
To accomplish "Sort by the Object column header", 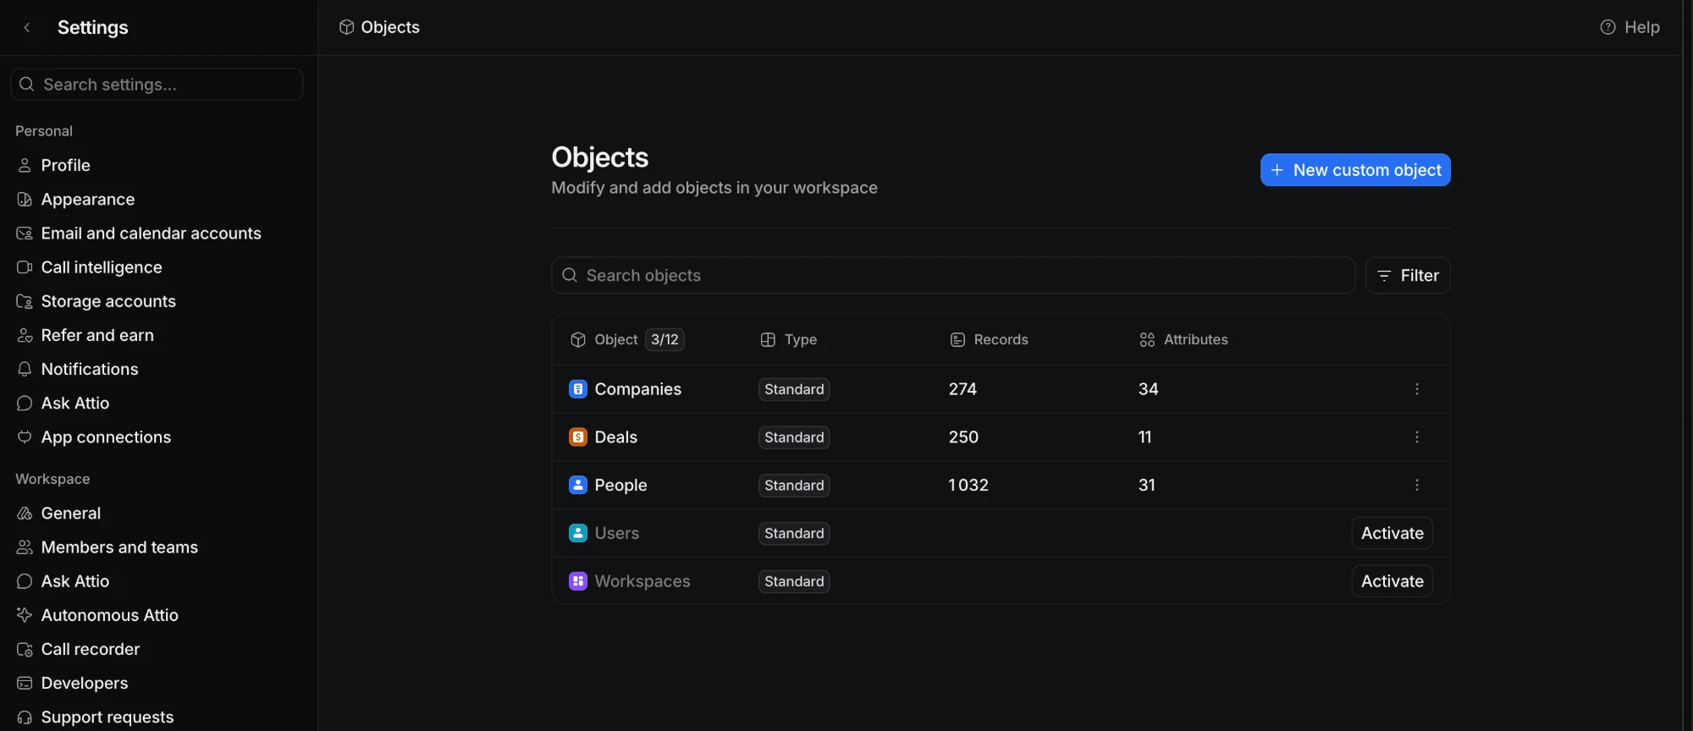I will click(x=615, y=339).
